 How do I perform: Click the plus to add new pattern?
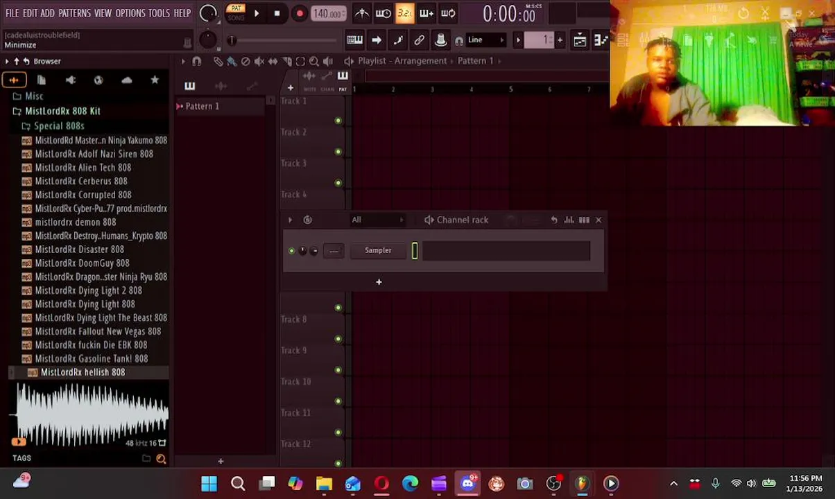560,40
